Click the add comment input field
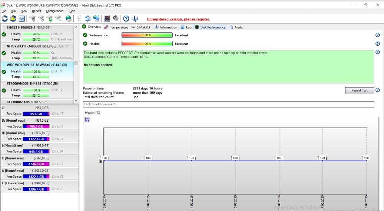The width and height of the screenshot is (384, 211). [228, 104]
